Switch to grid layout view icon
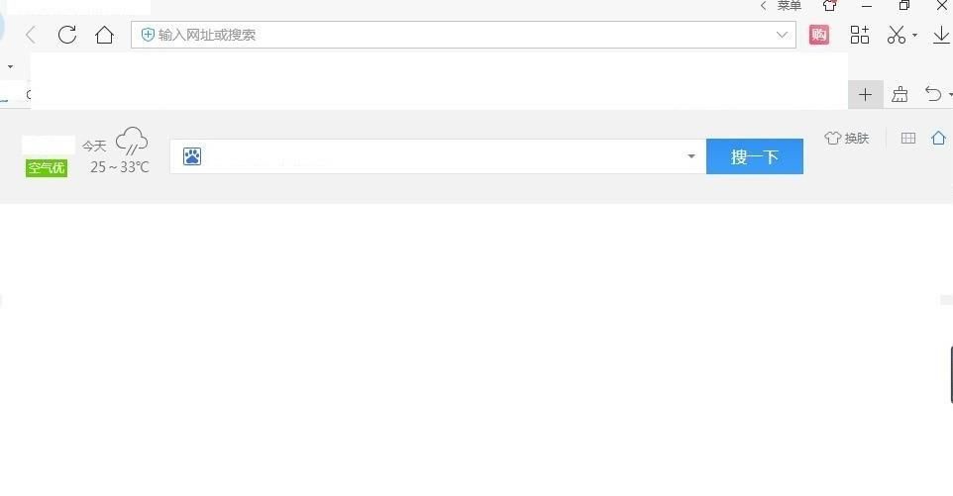This screenshot has width=953, height=496. 908,139
